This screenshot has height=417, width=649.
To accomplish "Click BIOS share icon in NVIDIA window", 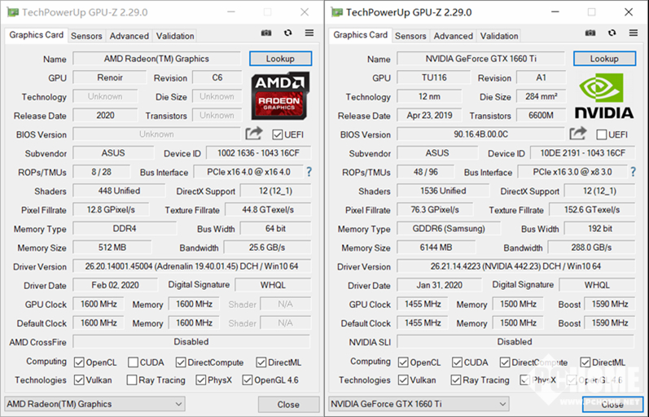I will (578, 134).
